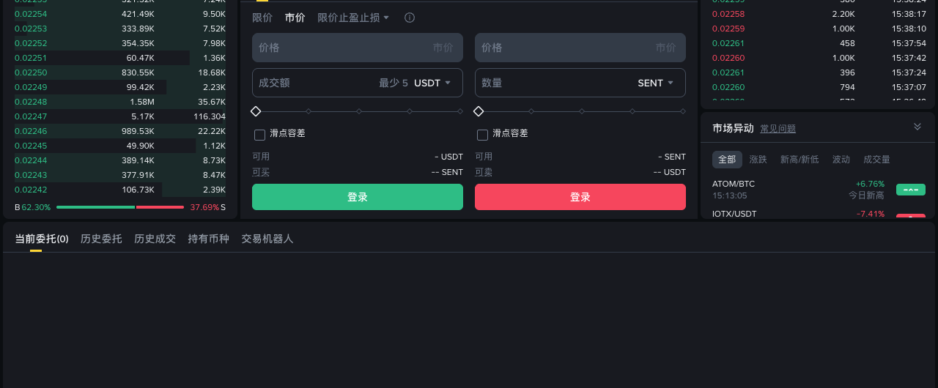The height and width of the screenshot is (388, 938).
Task: Click order book total 116.304
Action: (x=210, y=116)
